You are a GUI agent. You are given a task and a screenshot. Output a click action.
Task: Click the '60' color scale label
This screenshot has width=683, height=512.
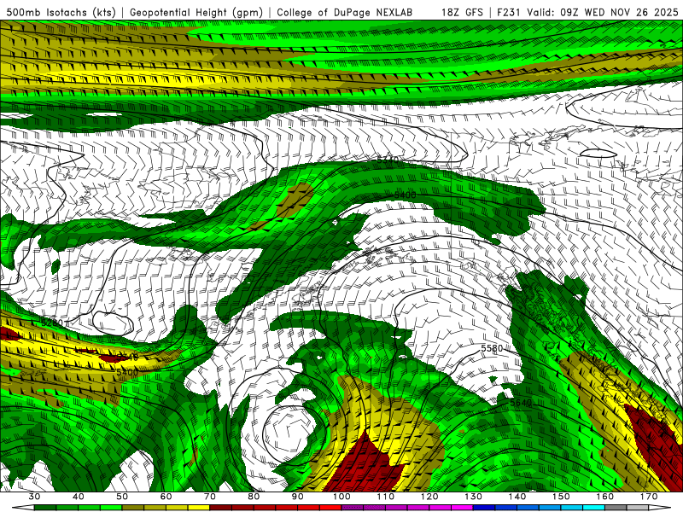tap(166, 497)
